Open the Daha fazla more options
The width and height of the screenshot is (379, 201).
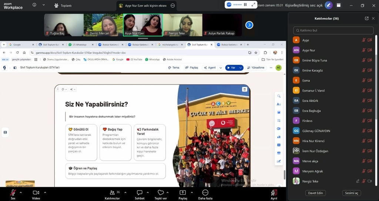pos(205,192)
